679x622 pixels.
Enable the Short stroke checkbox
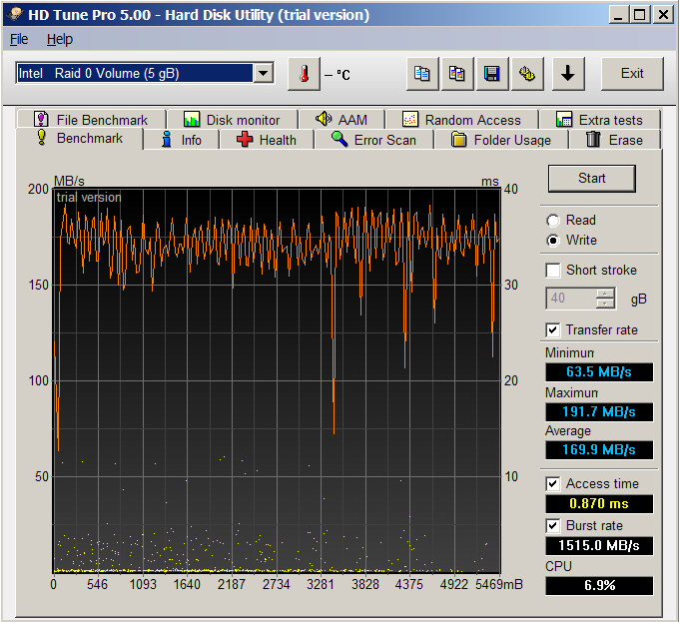click(553, 271)
